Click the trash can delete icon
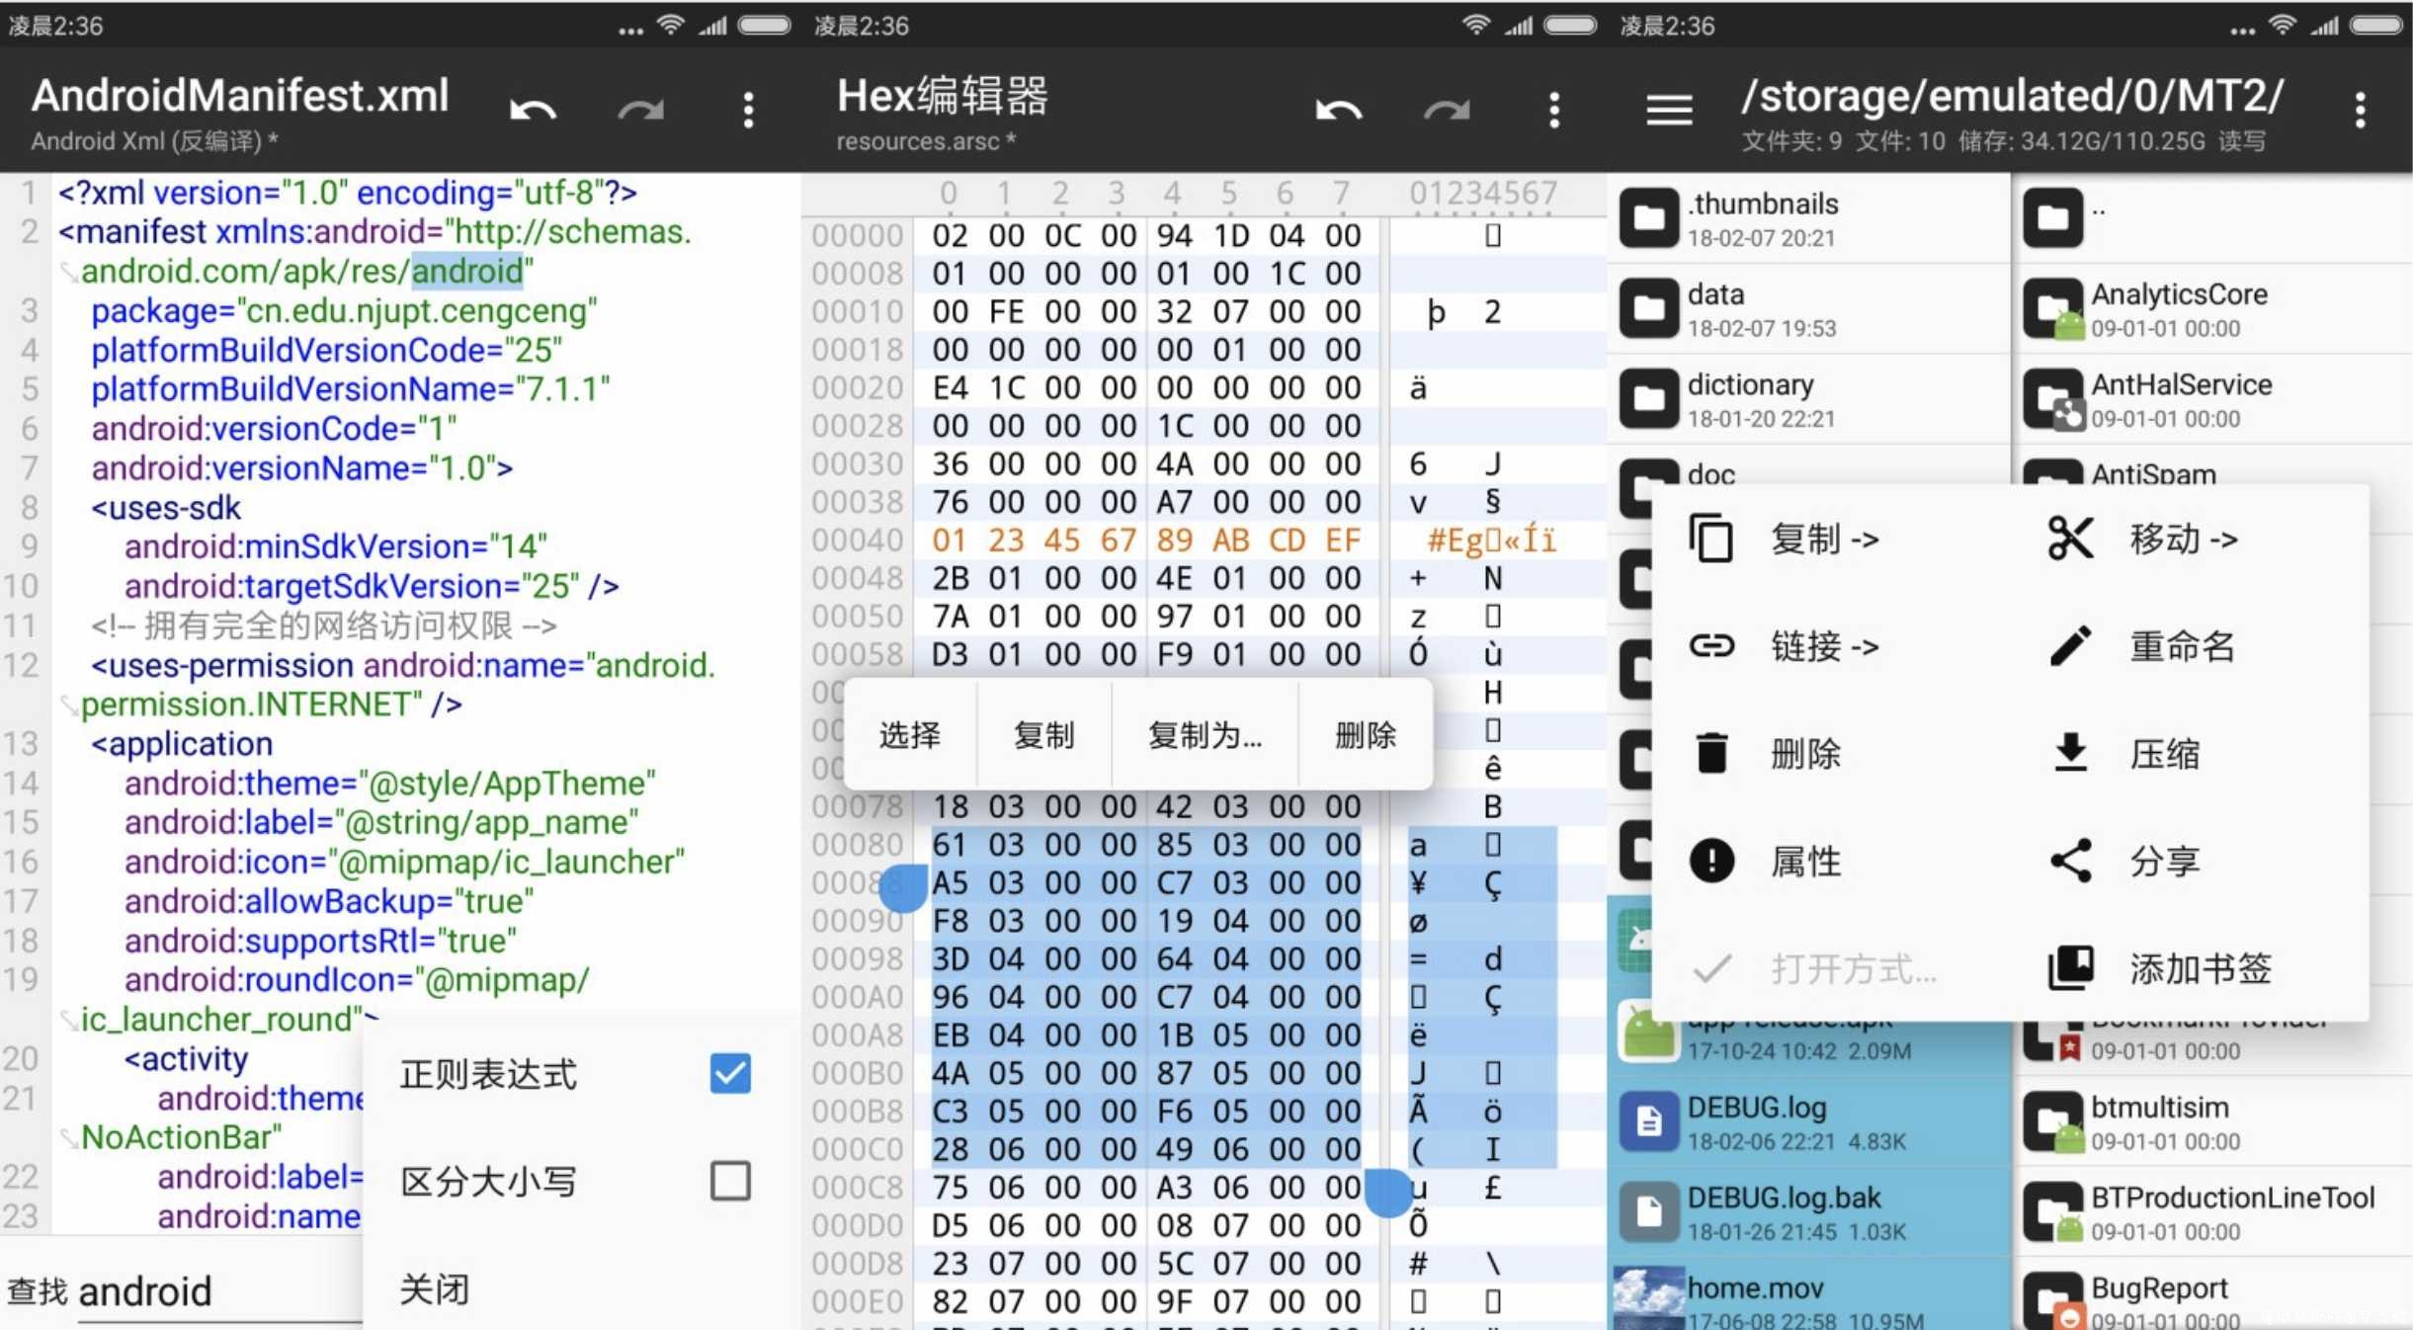The width and height of the screenshot is (2413, 1330). pos(1711,753)
